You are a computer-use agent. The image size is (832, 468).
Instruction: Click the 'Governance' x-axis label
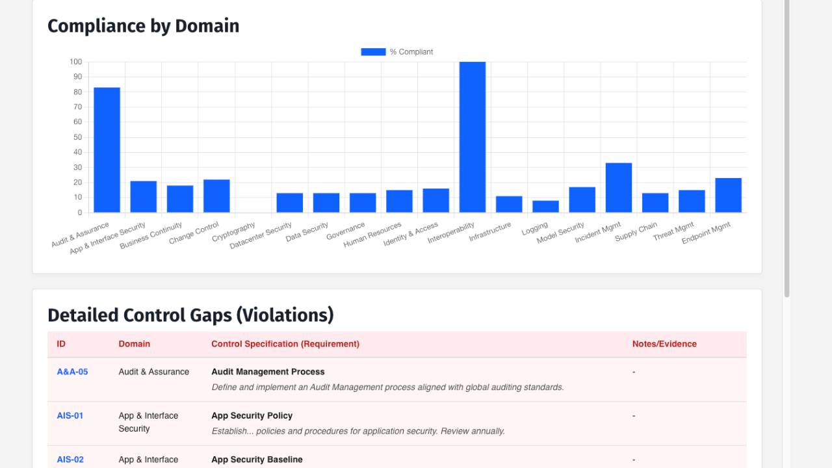click(x=346, y=231)
